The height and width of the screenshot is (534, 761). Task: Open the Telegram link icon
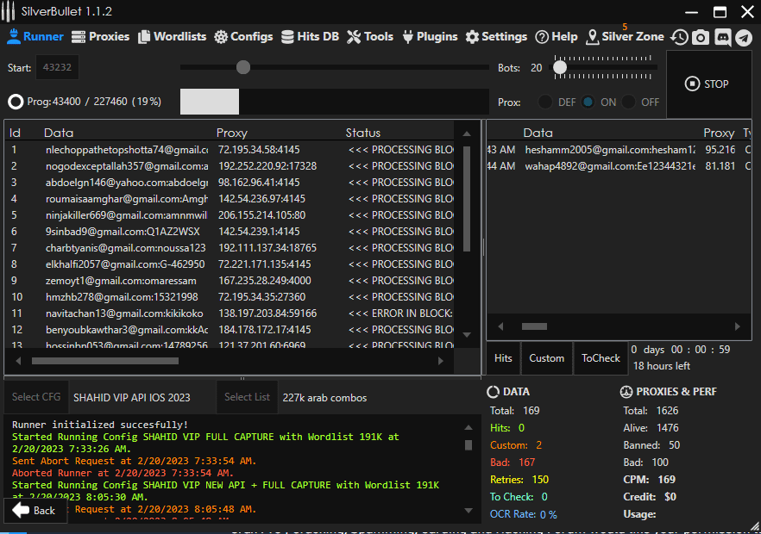pos(743,37)
